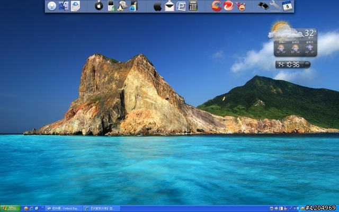Image resolution: width=339 pixels, height=212 pixels.
Task: Open the iPod music player dock icon
Action: tap(112, 6)
